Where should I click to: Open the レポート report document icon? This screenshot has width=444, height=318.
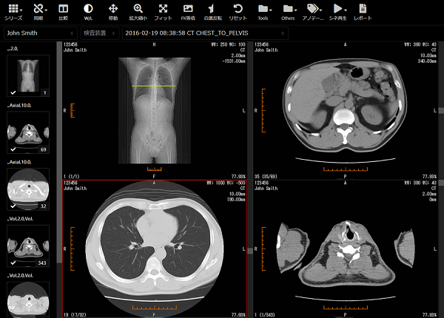pyautogui.click(x=363, y=12)
